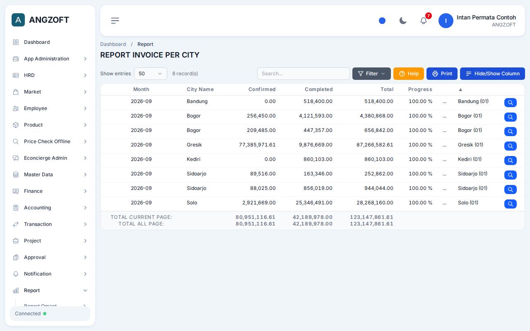This screenshot has width=530, height=331.
Task: Toggle the sidebar hamburger menu
Action: 115,21
